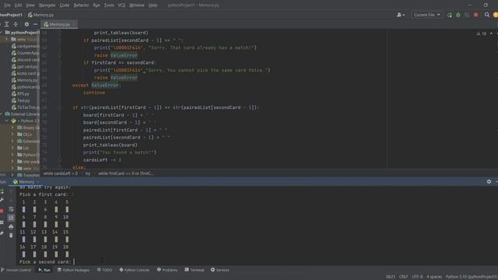Collapse the Python 3.10 interpreter node

pyautogui.click(x=7, y=121)
